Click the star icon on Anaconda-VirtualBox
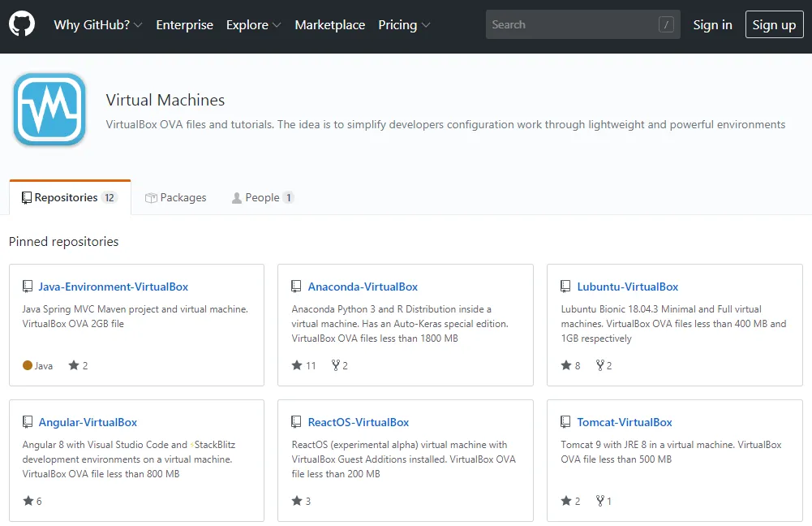The image size is (812, 526). pyautogui.click(x=295, y=365)
